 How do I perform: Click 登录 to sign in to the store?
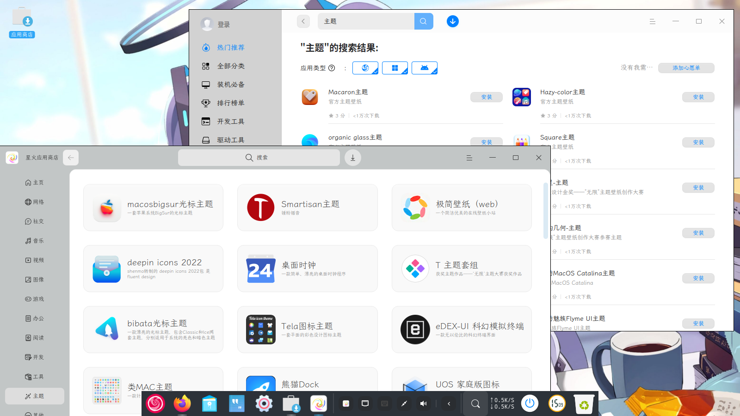click(224, 24)
